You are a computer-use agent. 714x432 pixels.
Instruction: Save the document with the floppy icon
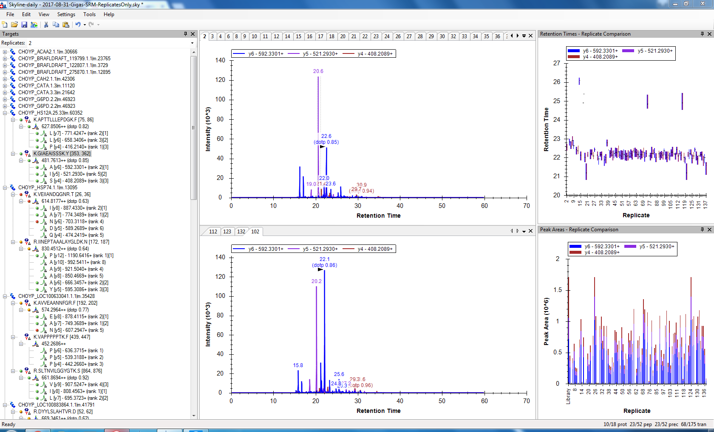(24, 25)
